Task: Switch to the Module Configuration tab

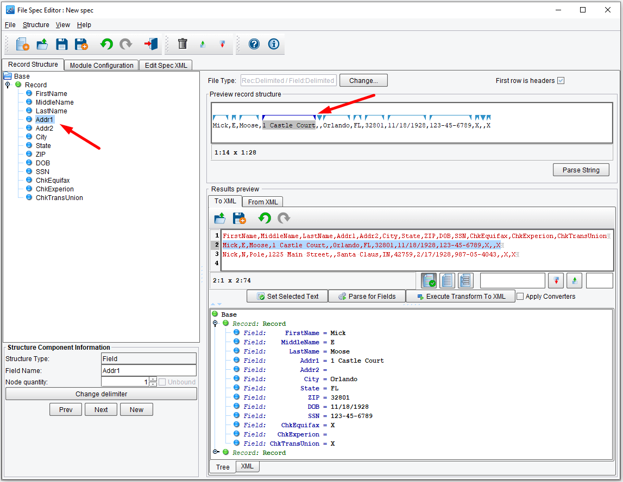Action: click(102, 65)
